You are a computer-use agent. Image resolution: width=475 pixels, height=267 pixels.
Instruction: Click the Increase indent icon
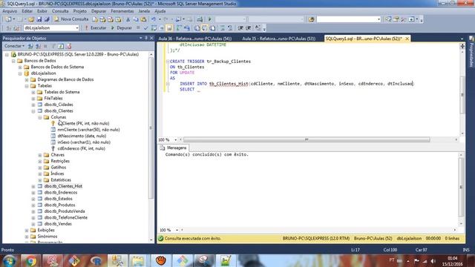click(248, 28)
